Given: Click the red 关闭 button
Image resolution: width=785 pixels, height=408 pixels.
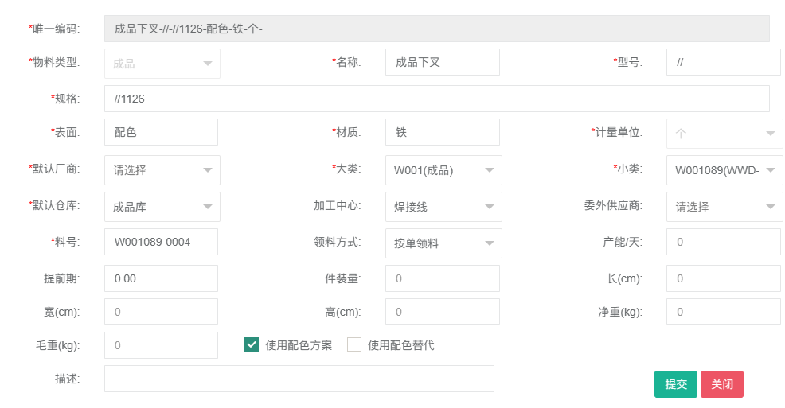Looking at the screenshot, I should pyautogui.click(x=721, y=383).
